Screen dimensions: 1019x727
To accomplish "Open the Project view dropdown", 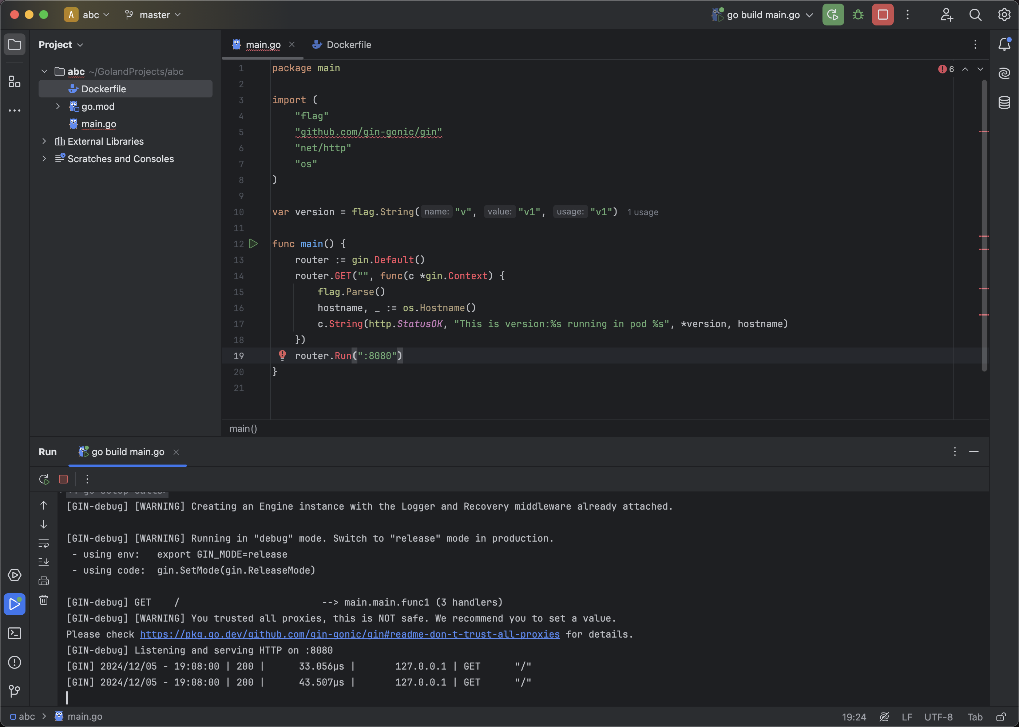I will [61, 45].
